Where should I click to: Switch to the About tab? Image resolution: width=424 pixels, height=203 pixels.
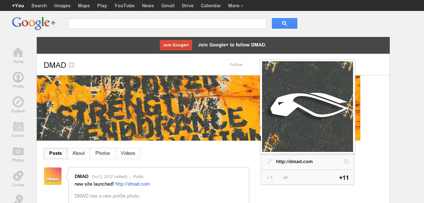coord(78,153)
